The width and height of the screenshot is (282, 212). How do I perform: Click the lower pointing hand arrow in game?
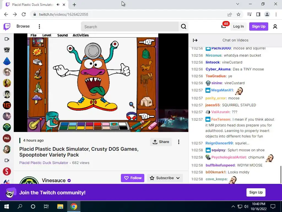click(147, 116)
